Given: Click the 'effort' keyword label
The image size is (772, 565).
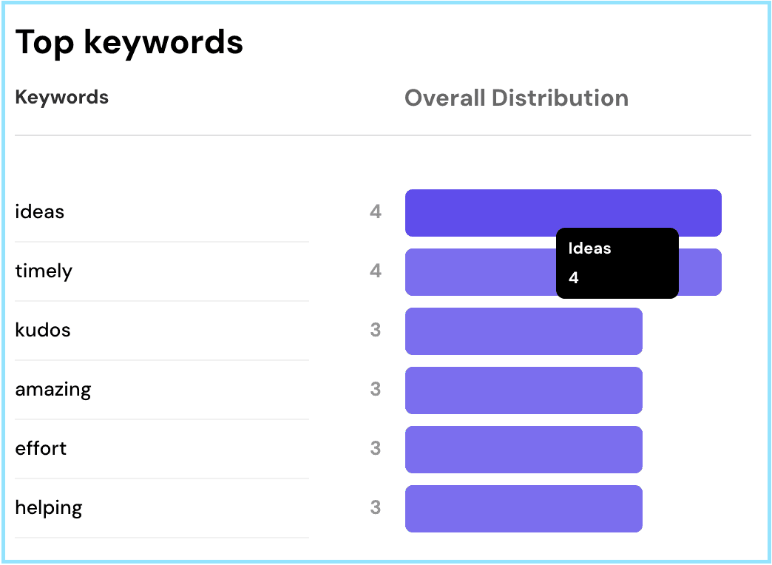Looking at the screenshot, I should pyautogui.click(x=41, y=449).
